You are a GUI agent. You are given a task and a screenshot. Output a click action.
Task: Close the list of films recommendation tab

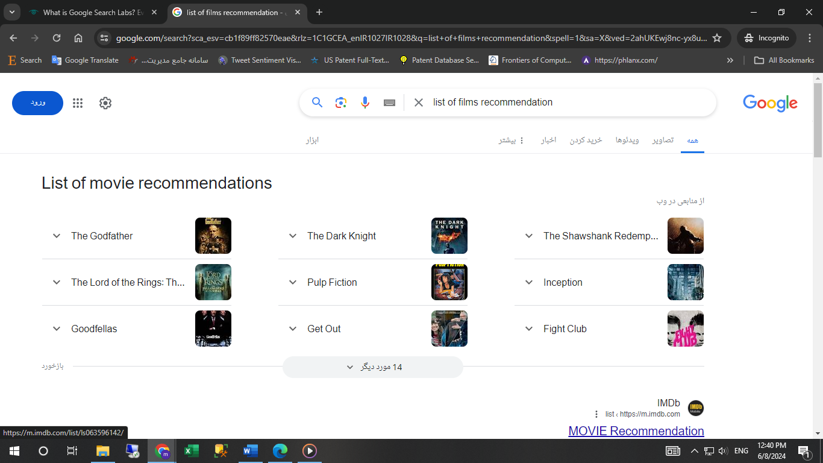click(298, 12)
